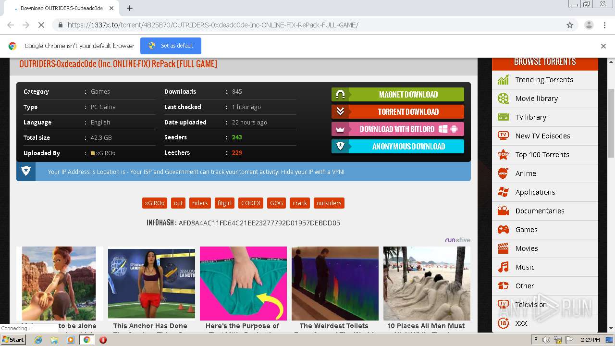The image size is (615, 346).
Task: Show hidden system tray icons arrow
Action: (536, 340)
